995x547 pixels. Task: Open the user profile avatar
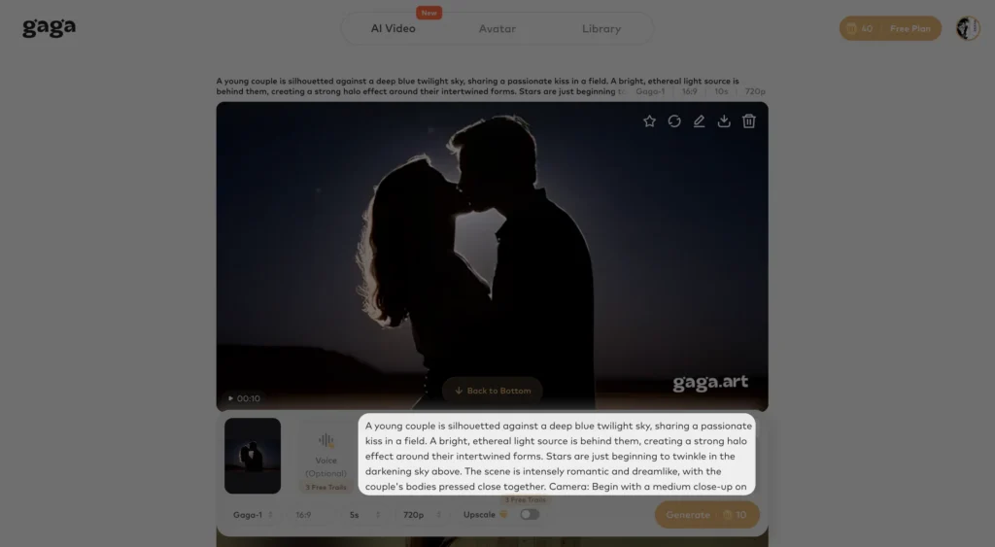968,28
